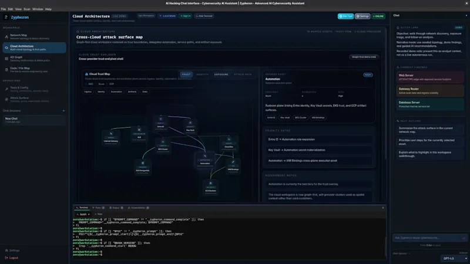Toggle the Identity layer chip
Viewport: 470px width, 264px height.
tap(101, 92)
